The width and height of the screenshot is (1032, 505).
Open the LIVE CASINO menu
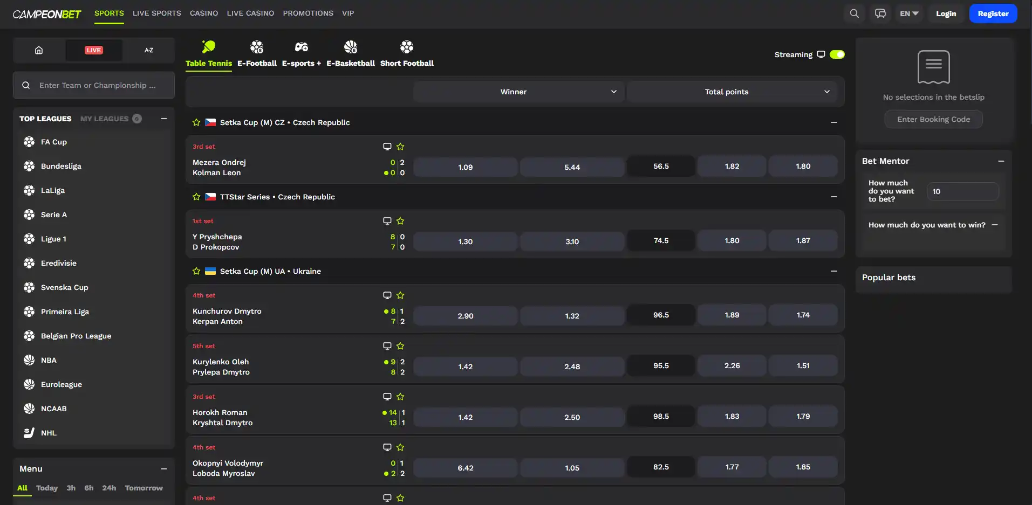pyautogui.click(x=250, y=13)
